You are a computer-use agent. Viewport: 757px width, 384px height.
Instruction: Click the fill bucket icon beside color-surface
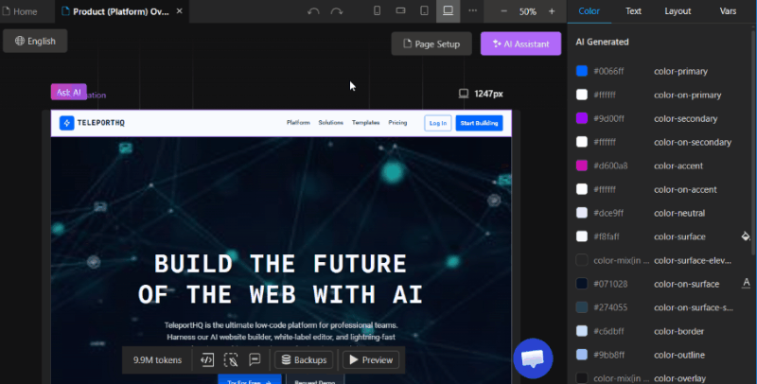[746, 236]
